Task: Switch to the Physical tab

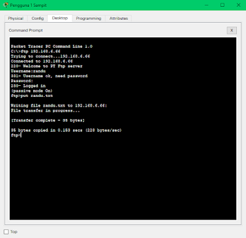Action: pos(16,18)
